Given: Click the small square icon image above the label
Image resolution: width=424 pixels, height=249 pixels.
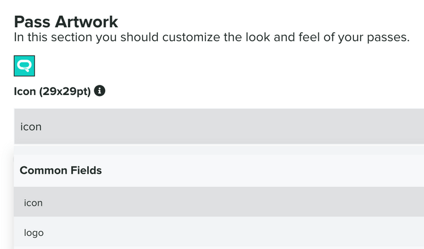Looking at the screenshot, I should 24,66.
